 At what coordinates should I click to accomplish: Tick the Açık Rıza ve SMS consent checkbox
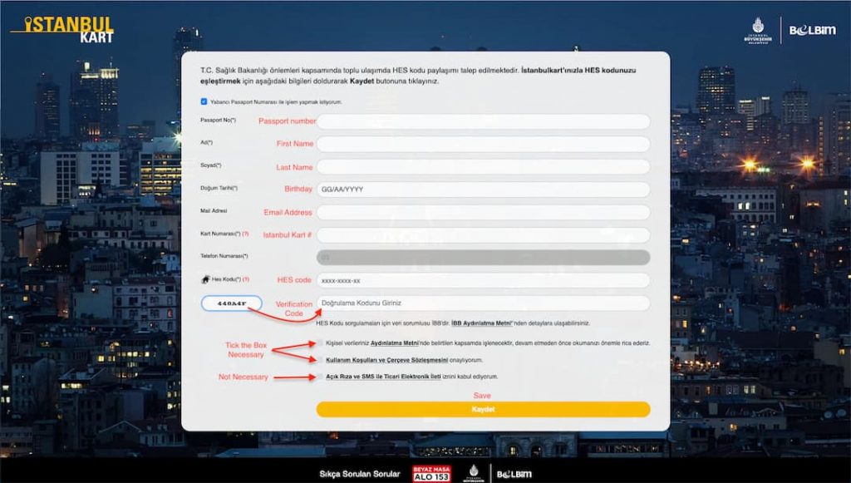click(320, 376)
